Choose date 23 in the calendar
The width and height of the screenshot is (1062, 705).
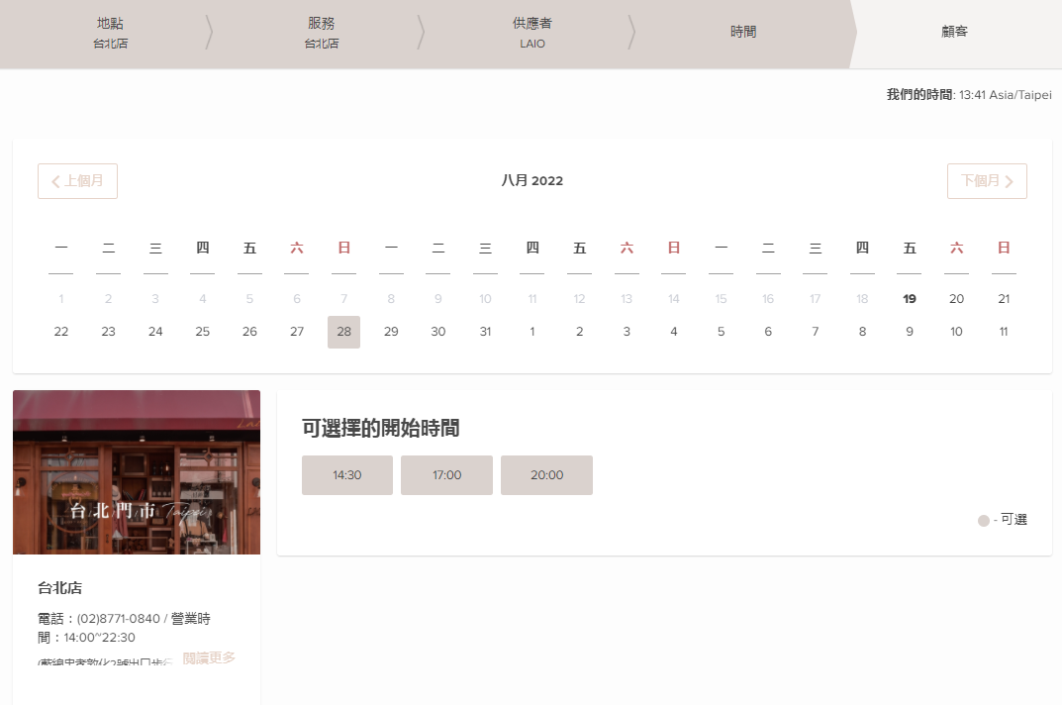tap(108, 332)
